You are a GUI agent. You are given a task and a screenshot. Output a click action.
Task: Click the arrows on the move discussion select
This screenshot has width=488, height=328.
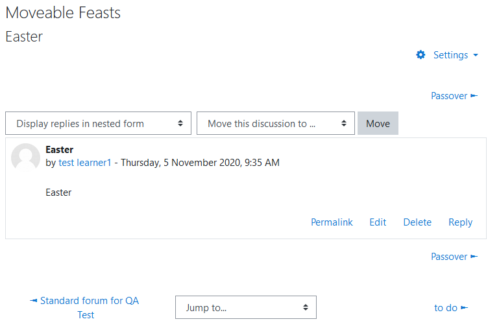[x=343, y=123]
